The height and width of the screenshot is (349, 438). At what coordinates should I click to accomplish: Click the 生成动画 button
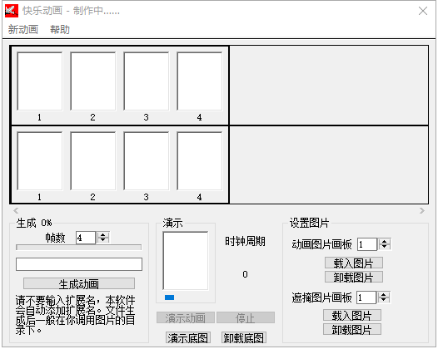(79, 284)
